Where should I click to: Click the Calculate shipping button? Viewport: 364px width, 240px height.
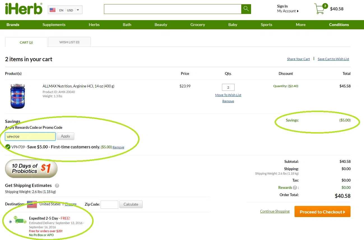131,204
